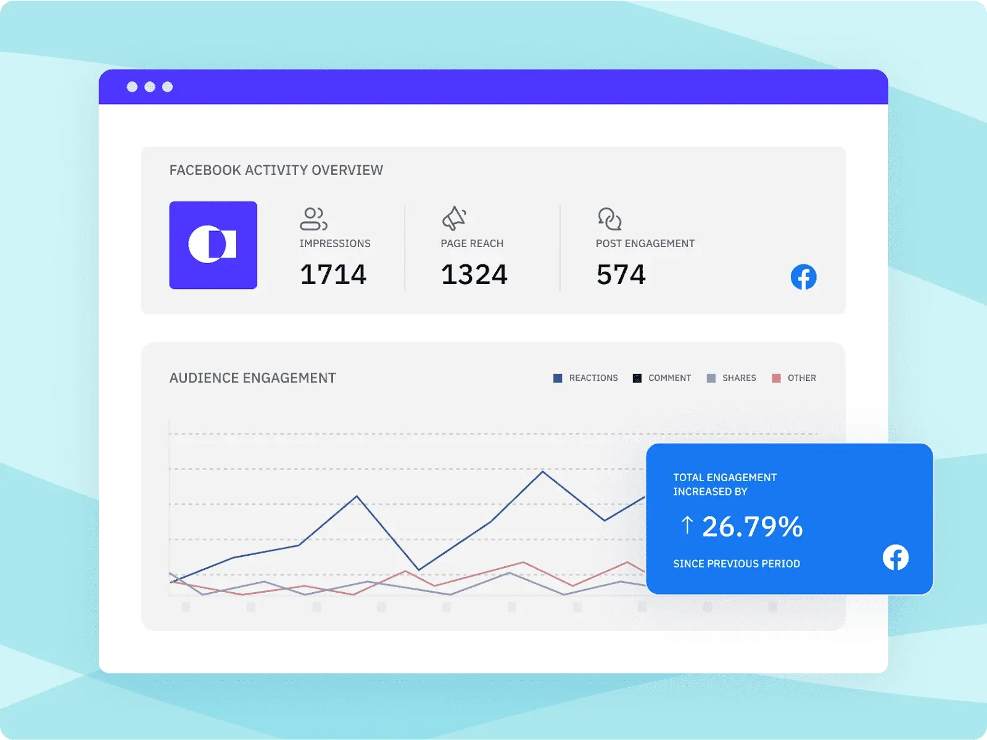Click the purple brand logo tile

[x=213, y=245]
